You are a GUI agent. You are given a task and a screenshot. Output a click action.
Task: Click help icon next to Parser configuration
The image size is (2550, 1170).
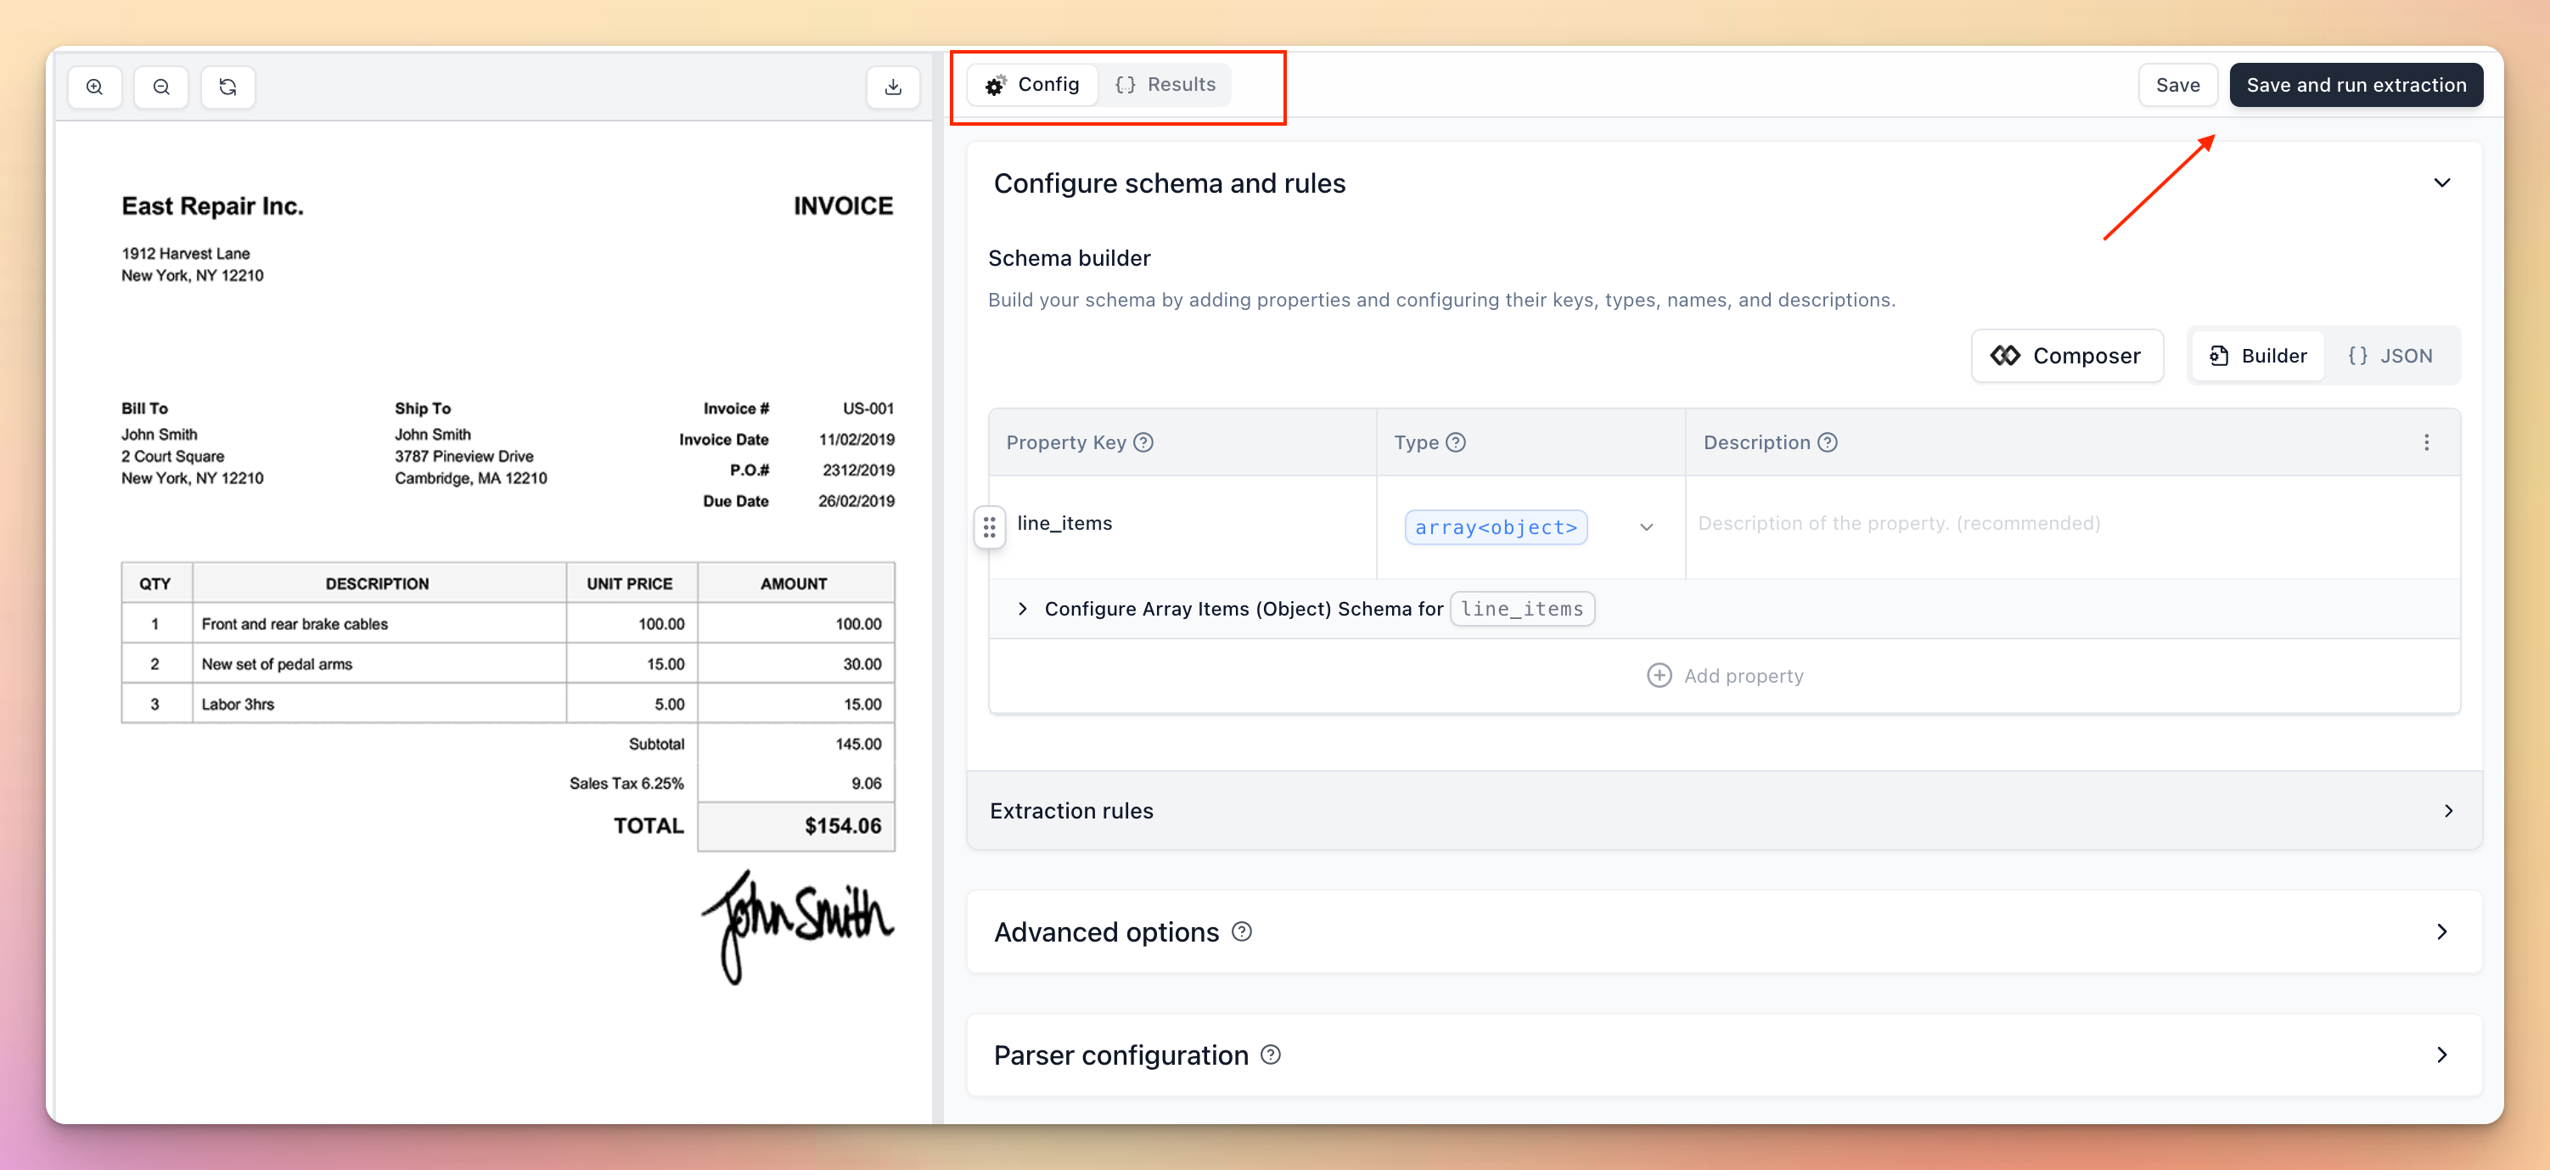tap(1270, 1055)
